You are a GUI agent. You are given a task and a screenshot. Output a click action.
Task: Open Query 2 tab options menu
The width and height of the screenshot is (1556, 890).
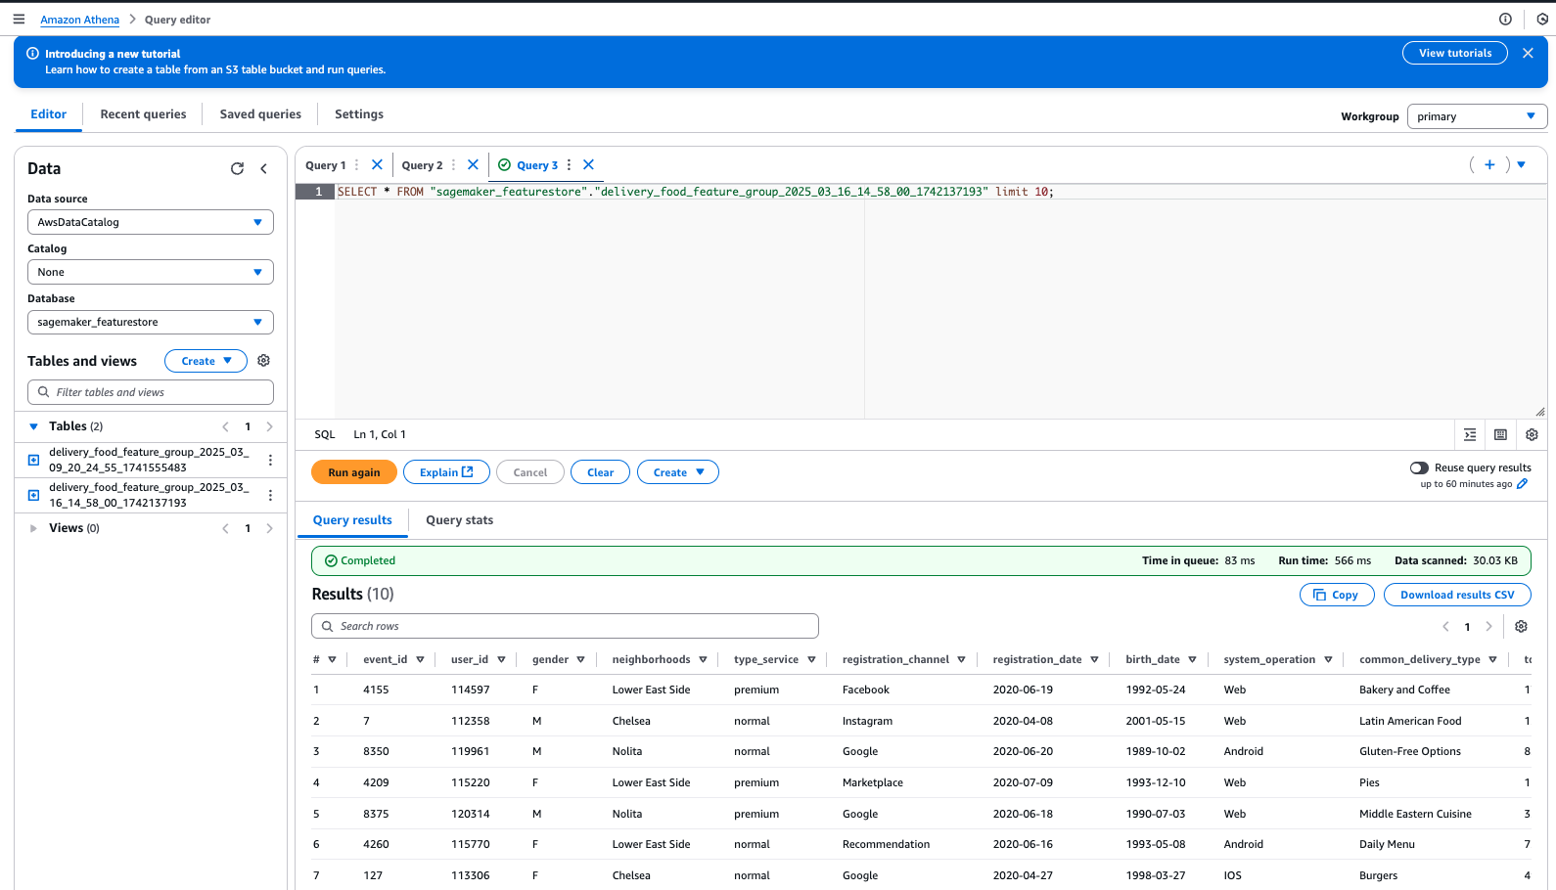[453, 164]
